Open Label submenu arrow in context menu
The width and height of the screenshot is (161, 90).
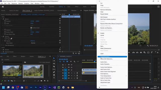tap(126, 53)
